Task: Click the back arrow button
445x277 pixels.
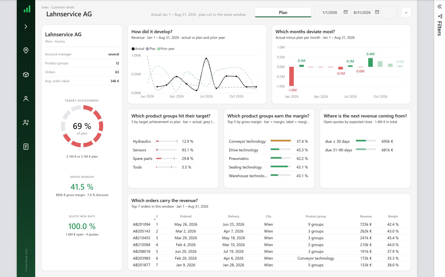Action: (x=406, y=13)
